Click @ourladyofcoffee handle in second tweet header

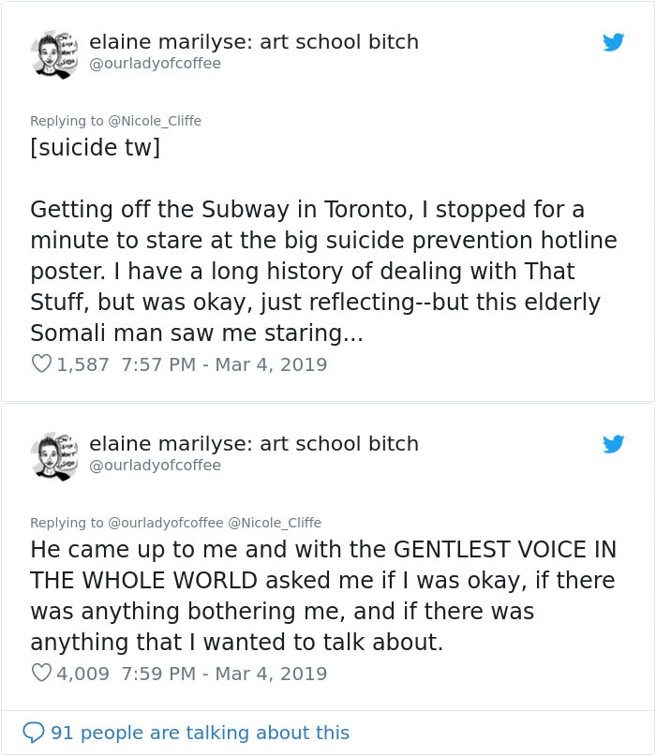click(x=155, y=466)
